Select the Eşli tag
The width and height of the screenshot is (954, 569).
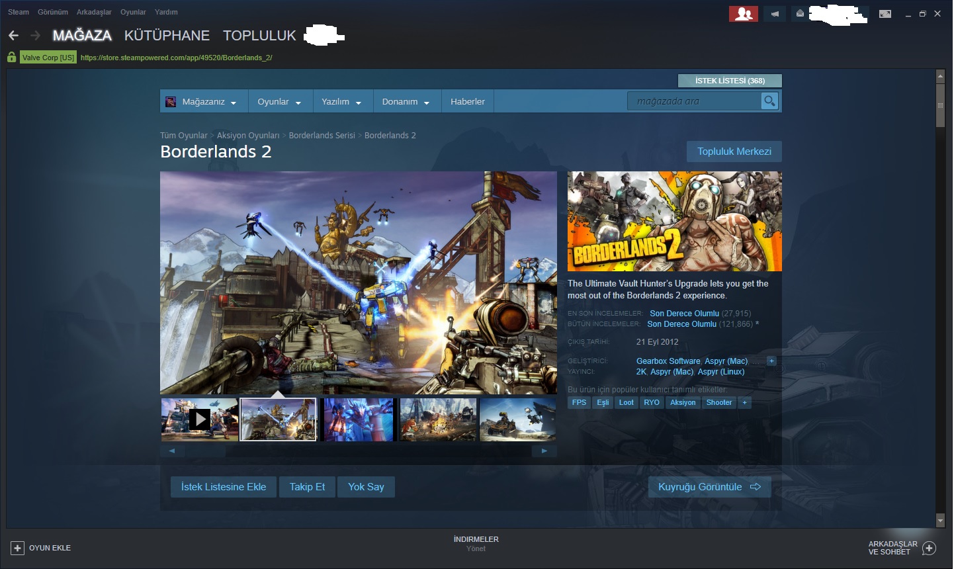[x=603, y=402]
